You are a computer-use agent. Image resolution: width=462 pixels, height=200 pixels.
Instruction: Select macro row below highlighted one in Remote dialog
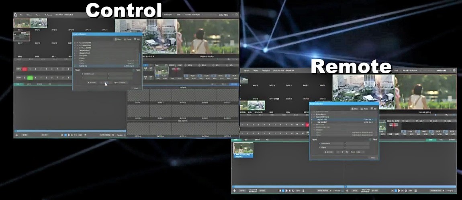(343, 122)
